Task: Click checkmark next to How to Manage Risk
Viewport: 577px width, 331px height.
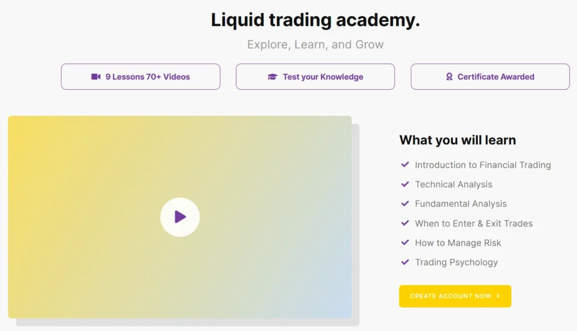Action: (x=405, y=242)
